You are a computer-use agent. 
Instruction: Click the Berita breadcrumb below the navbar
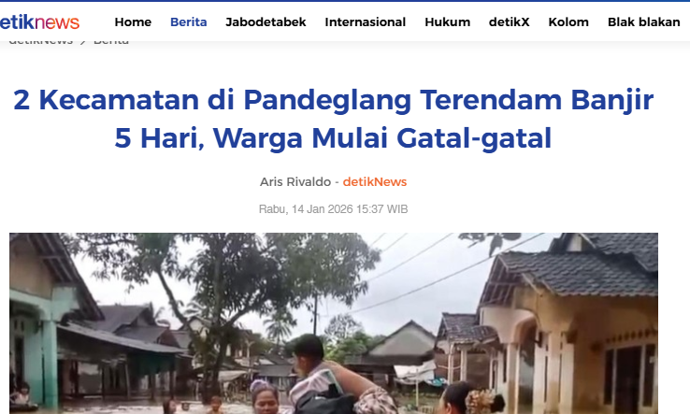[x=111, y=43]
